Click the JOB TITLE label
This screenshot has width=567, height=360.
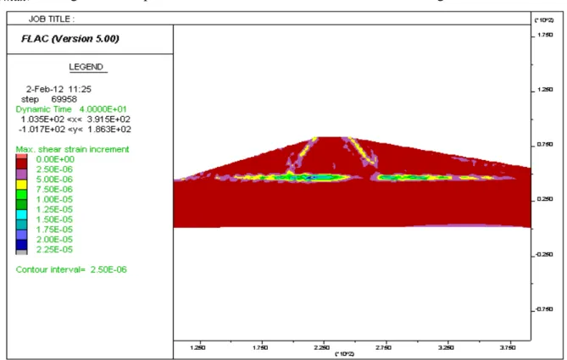coord(52,19)
